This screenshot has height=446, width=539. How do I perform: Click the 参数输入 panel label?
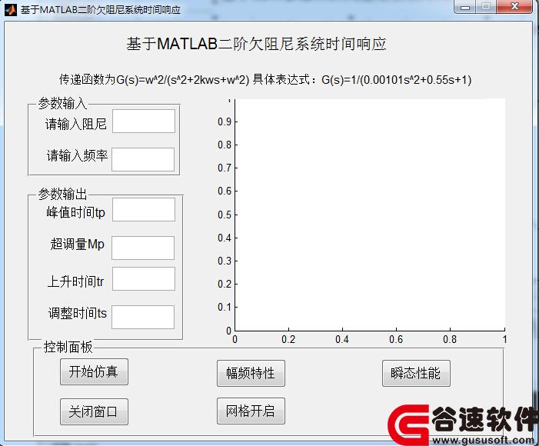click(62, 103)
